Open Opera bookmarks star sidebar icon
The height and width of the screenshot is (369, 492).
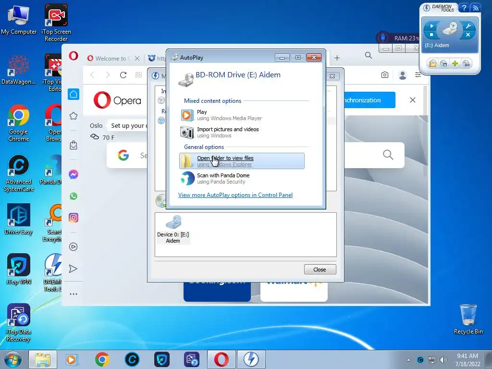coord(74,116)
